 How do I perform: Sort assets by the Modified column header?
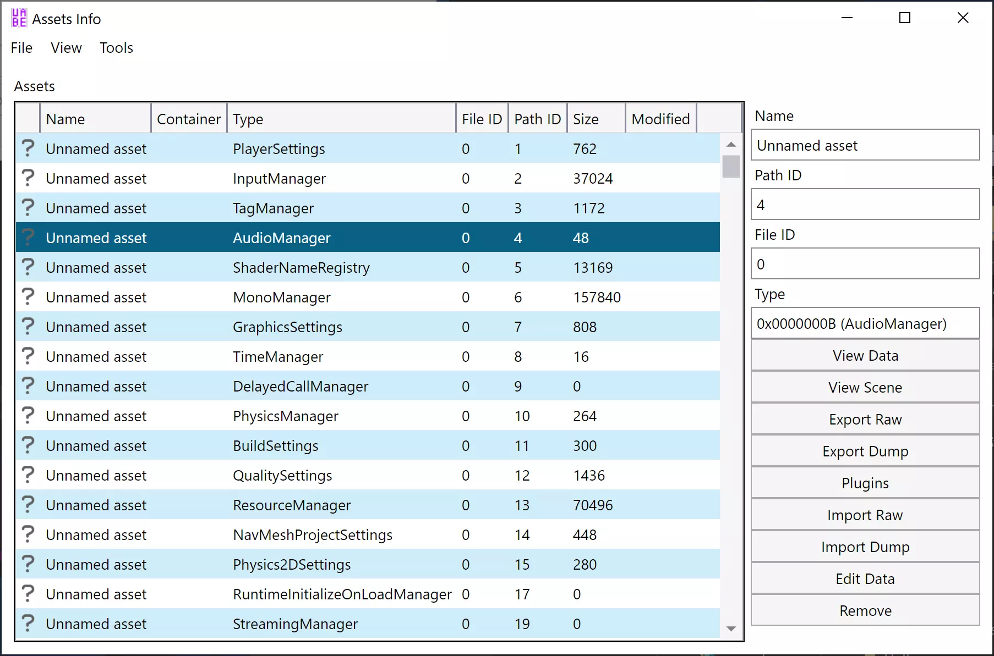coord(661,119)
